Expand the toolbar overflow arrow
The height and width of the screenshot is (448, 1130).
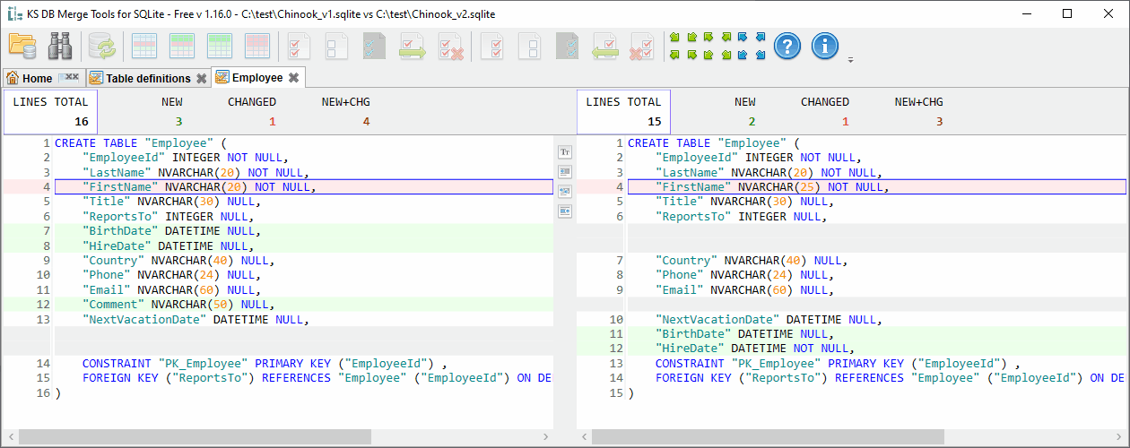pyautogui.click(x=850, y=60)
